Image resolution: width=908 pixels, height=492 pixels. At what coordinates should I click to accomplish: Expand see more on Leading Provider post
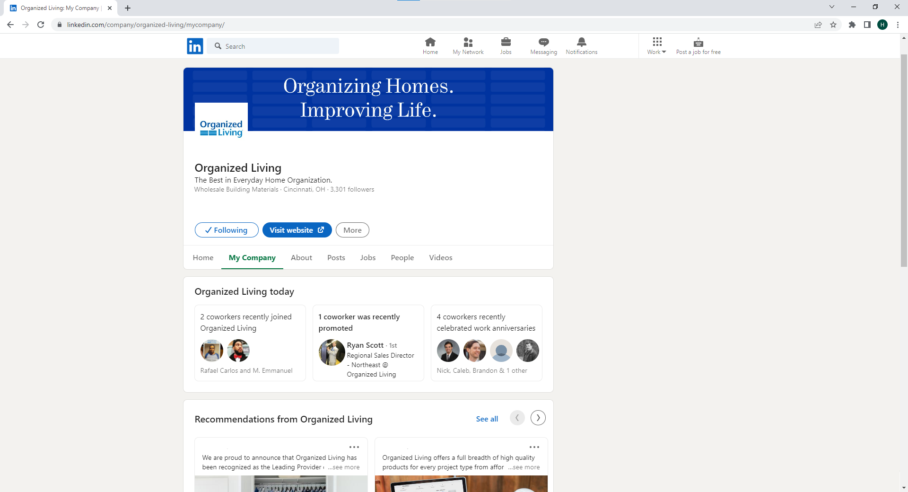[x=344, y=467]
